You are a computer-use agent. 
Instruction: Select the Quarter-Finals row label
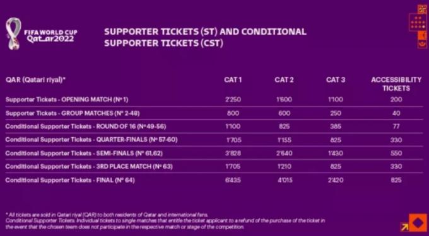coord(91,140)
